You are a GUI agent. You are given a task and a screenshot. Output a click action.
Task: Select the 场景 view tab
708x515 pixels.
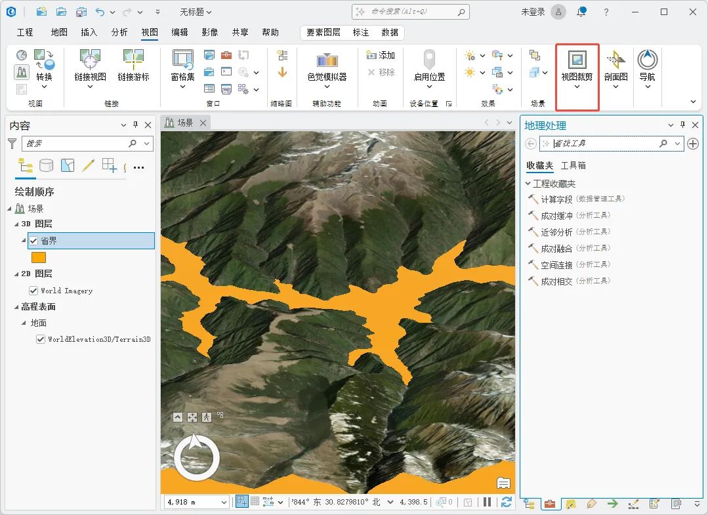(x=185, y=123)
